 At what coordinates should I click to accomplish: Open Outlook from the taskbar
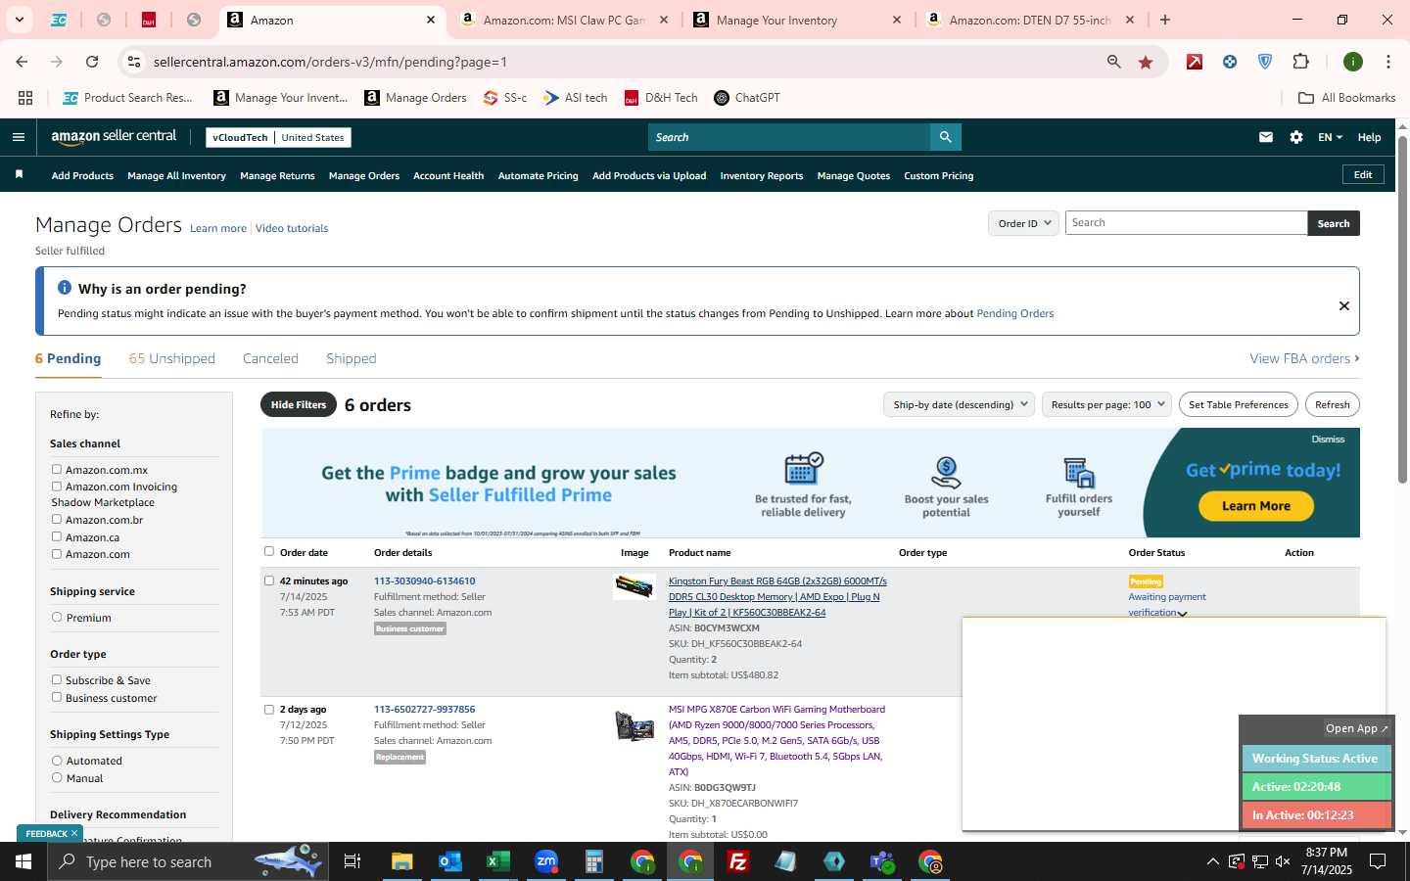click(450, 861)
